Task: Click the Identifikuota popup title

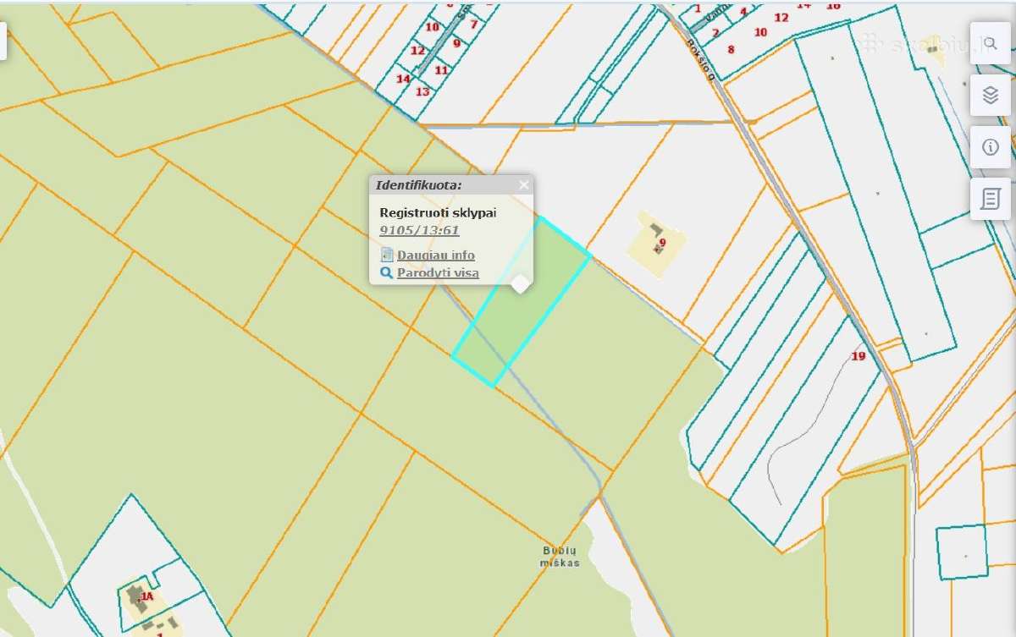Action: (419, 184)
